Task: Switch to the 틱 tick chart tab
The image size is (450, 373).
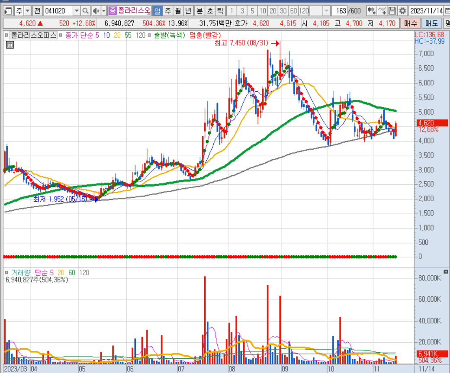Action: coord(220,11)
